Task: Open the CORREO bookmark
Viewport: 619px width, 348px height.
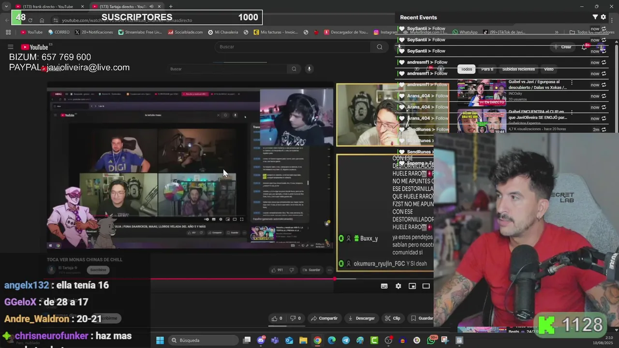Action: [x=59, y=32]
